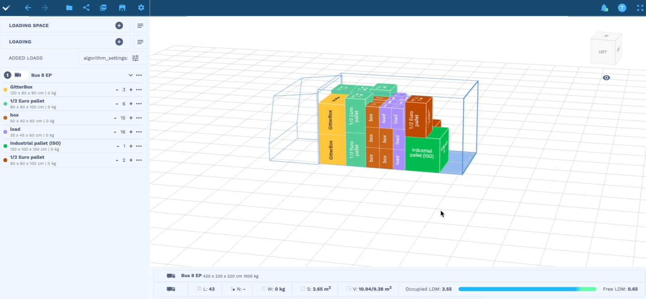
Task: Open the notifications bell
Action: pyautogui.click(x=604, y=8)
